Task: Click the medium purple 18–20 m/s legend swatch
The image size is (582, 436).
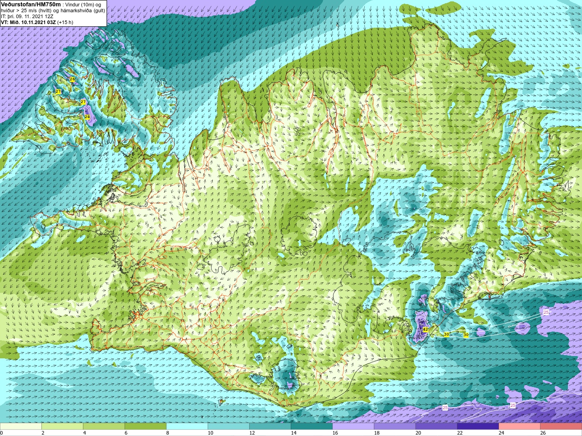Action: point(395,426)
